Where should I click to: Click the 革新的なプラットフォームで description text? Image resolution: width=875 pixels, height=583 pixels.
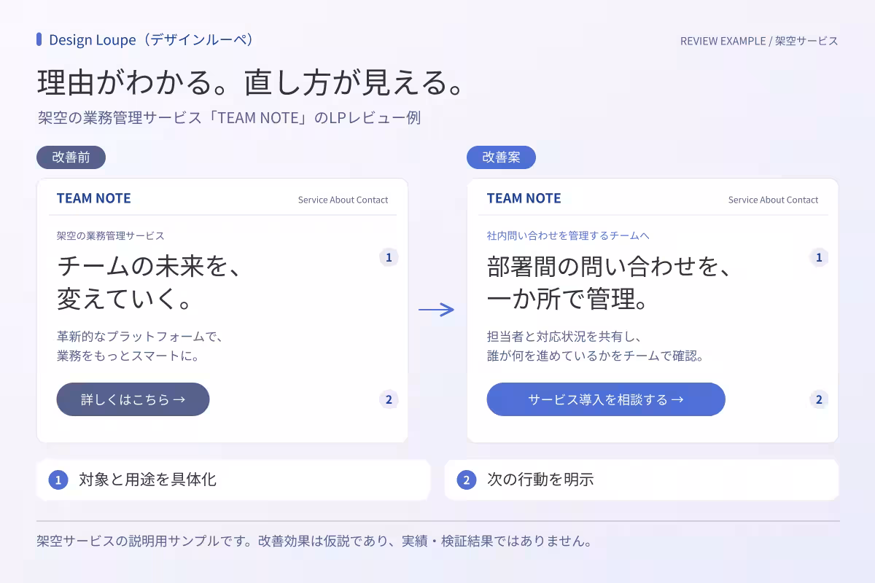(139, 347)
